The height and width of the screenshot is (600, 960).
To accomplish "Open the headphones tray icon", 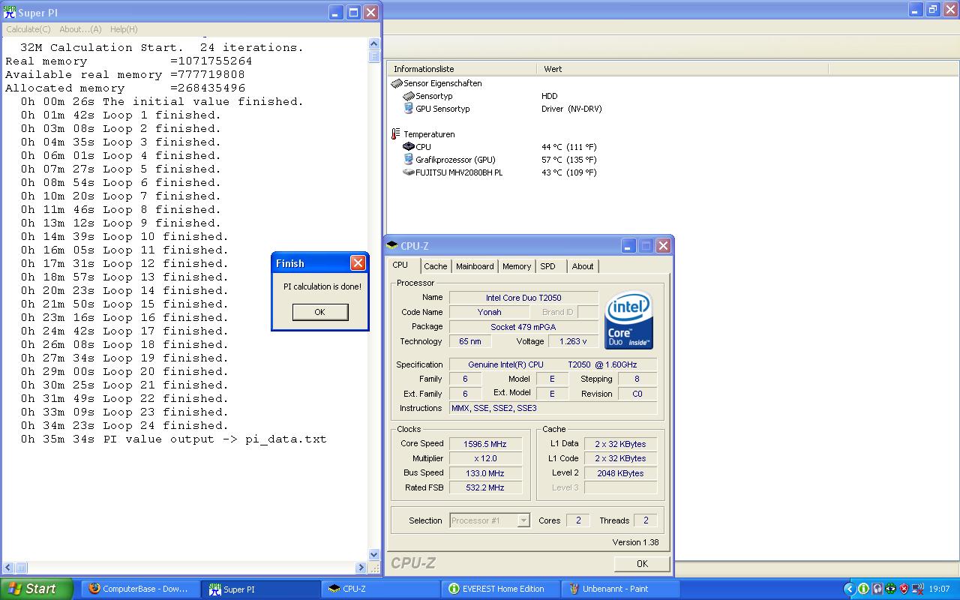I will tap(877, 589).
